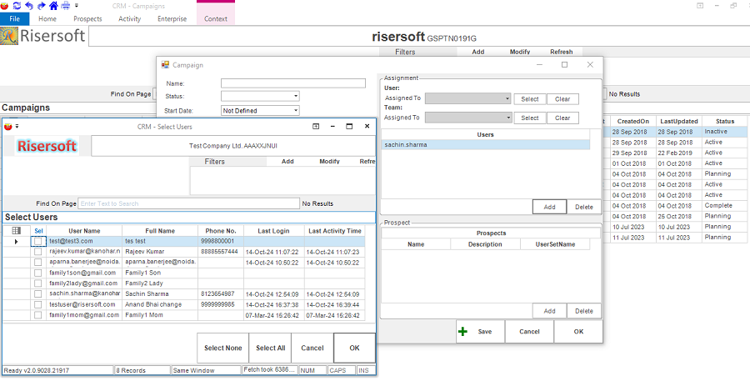Viewport: 750px width, 381px height.
Task: Click Clear next to Team Assigned To
Action: click(x=562, y=118)
